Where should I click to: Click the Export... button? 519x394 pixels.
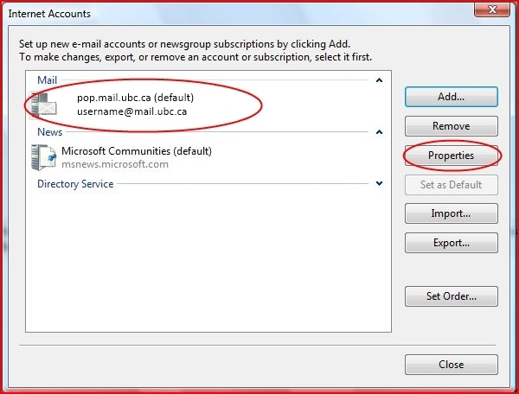point(451,243)
